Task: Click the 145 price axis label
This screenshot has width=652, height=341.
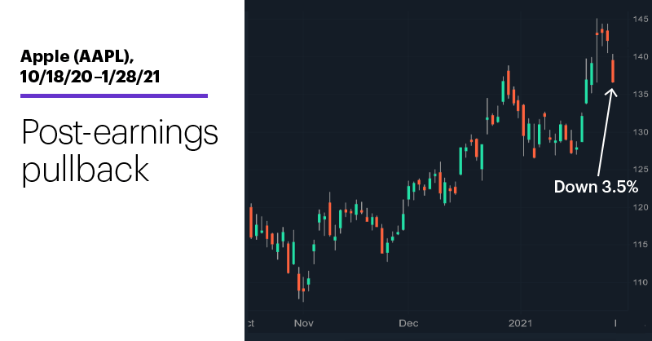Action: click(x=641, y=19)
